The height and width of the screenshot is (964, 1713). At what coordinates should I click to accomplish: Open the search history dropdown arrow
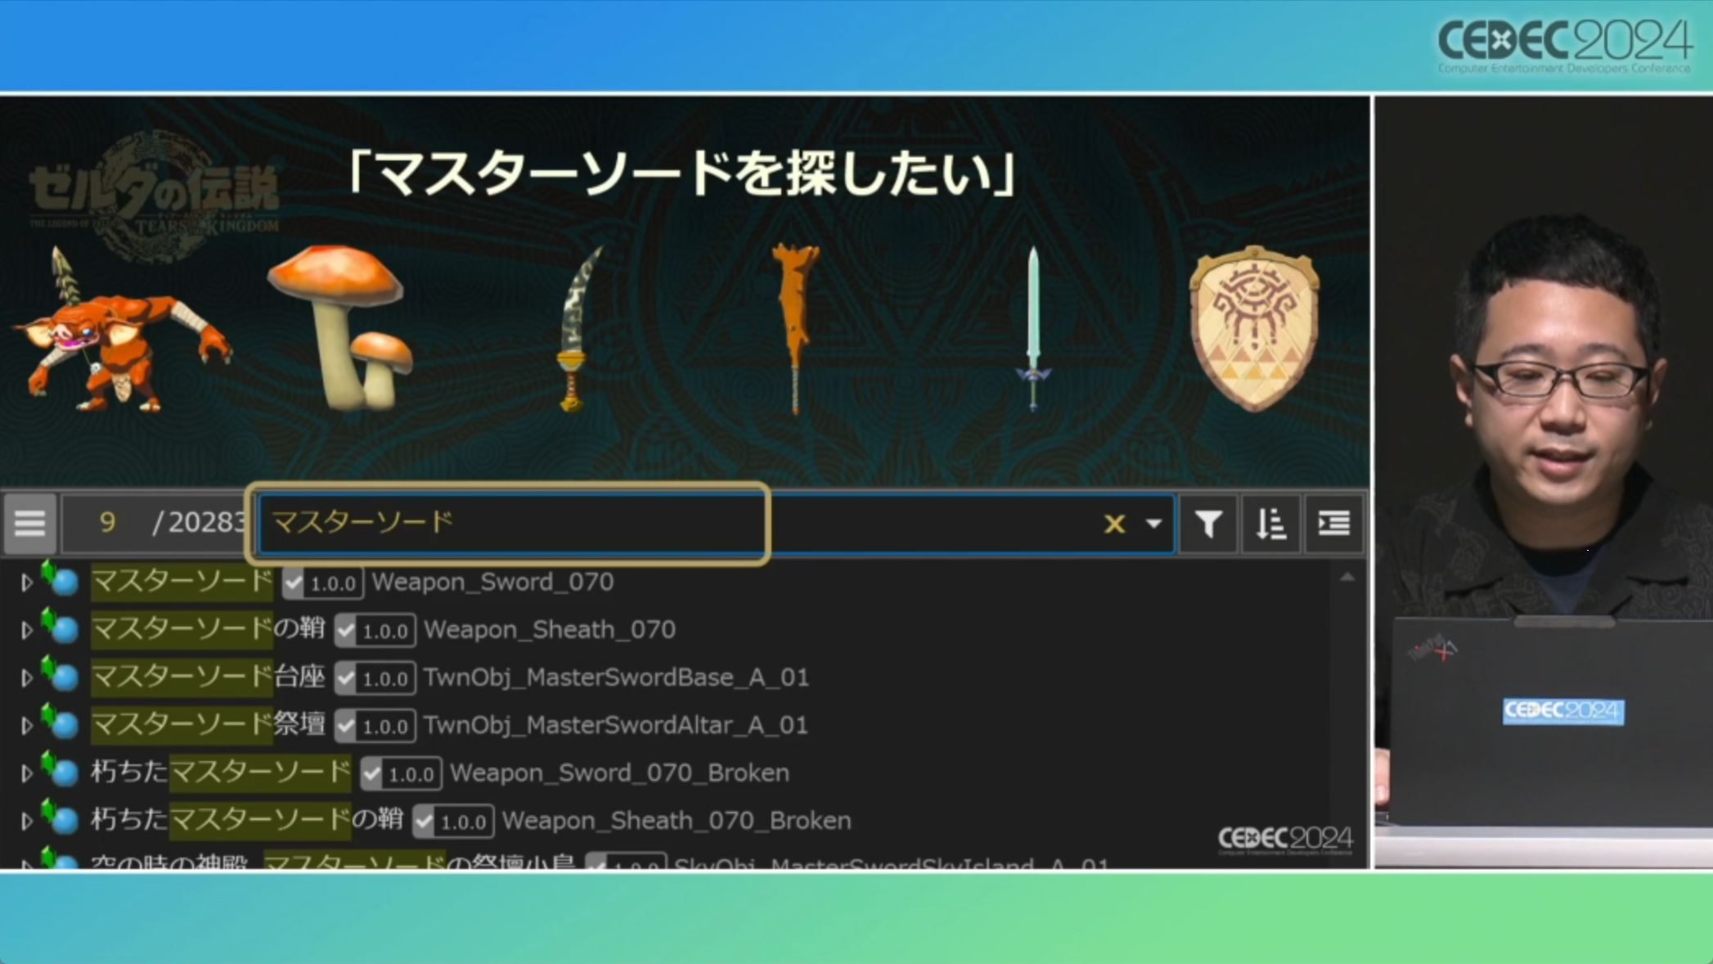(x=1153, y=524)
